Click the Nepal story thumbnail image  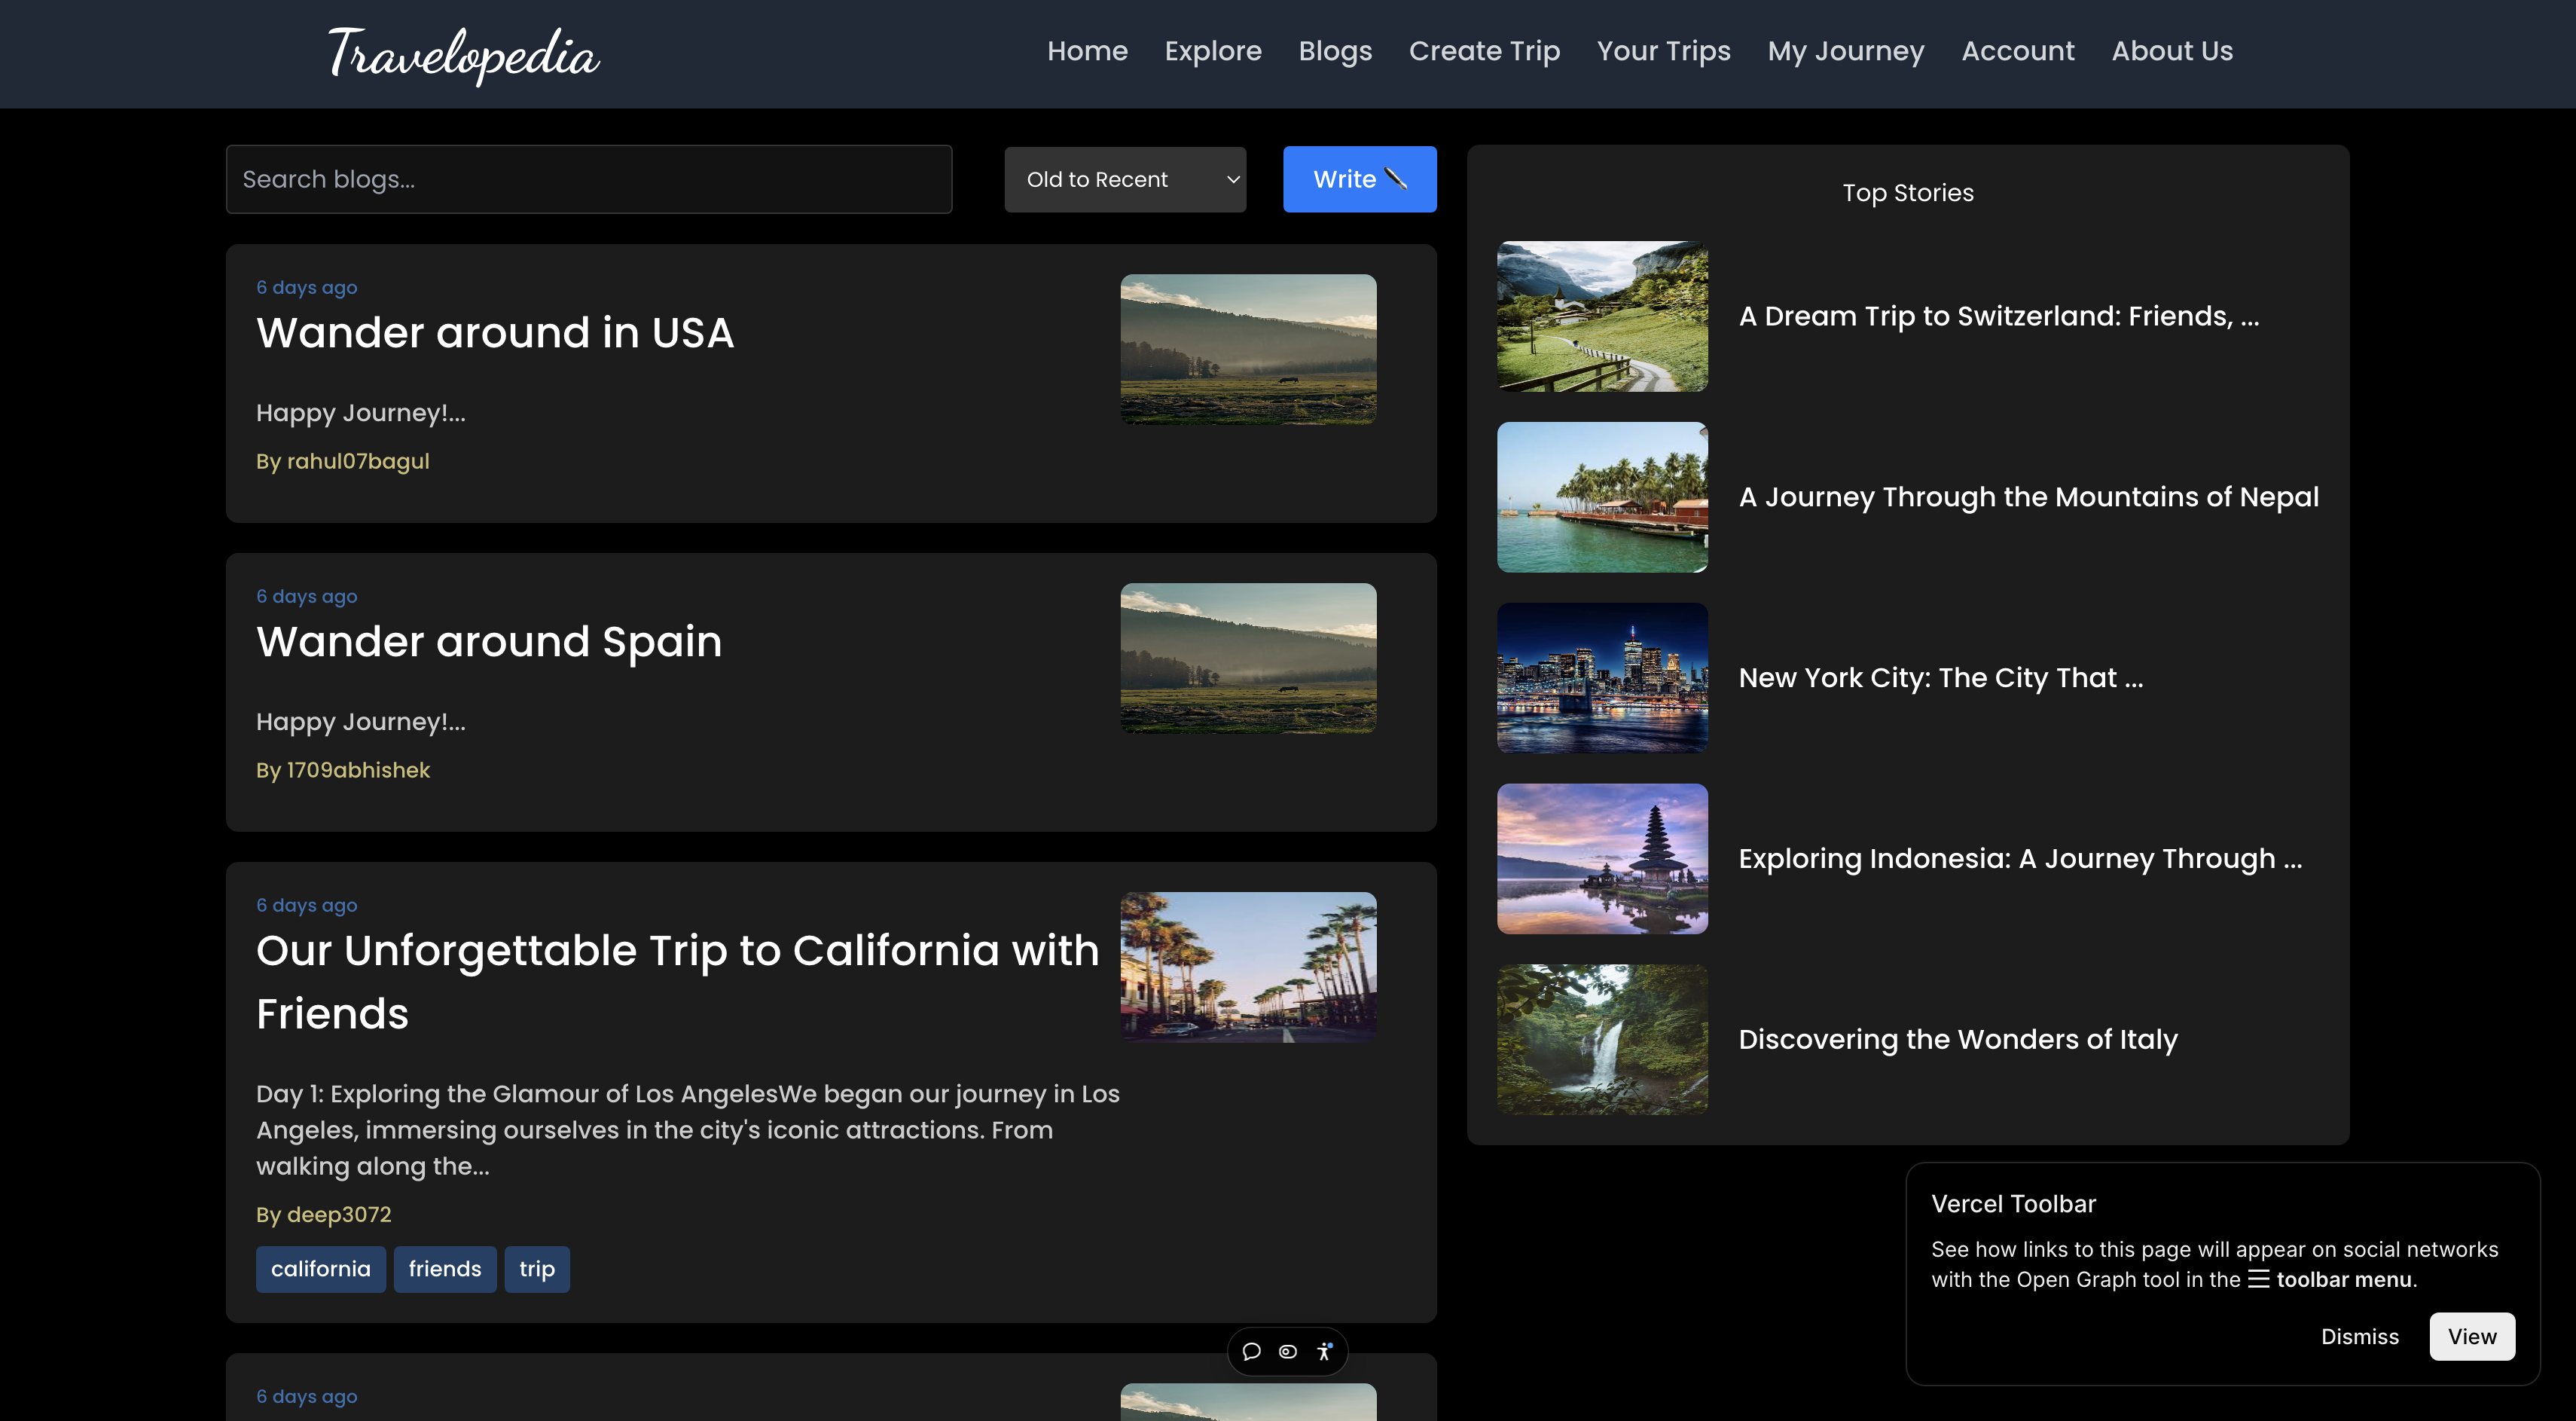click(x=1602, y=497)
